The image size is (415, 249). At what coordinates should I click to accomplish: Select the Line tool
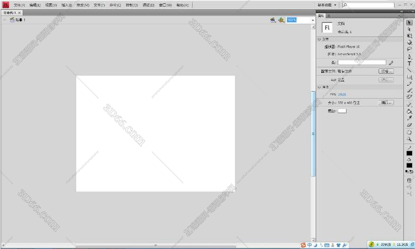coord(409,70)
